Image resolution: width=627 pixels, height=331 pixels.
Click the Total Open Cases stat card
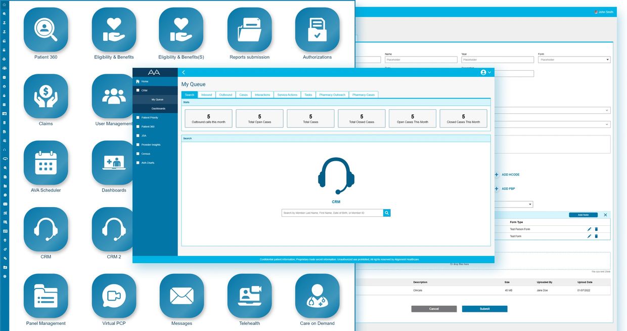[259, 118]
